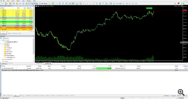The width and height of the screenshot is (188, 99).
Task: Click the screenshot camera icon in toolbar
Action: (77, 3)
